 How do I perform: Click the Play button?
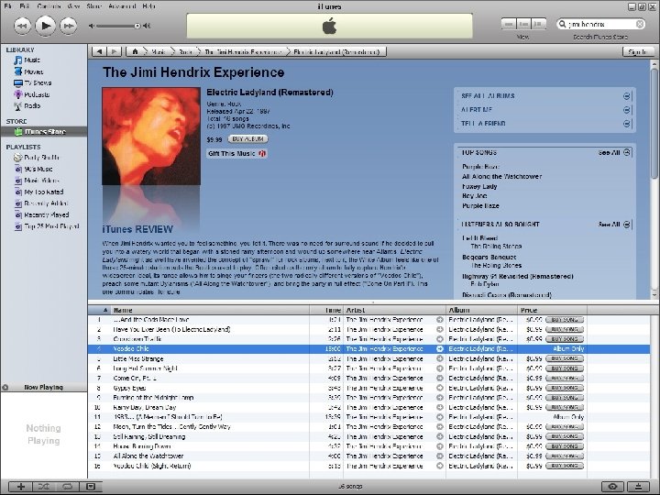pyautogui.click(x=45, y=26)
